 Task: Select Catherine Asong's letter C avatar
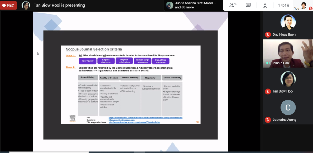click(x=288, y=108)
